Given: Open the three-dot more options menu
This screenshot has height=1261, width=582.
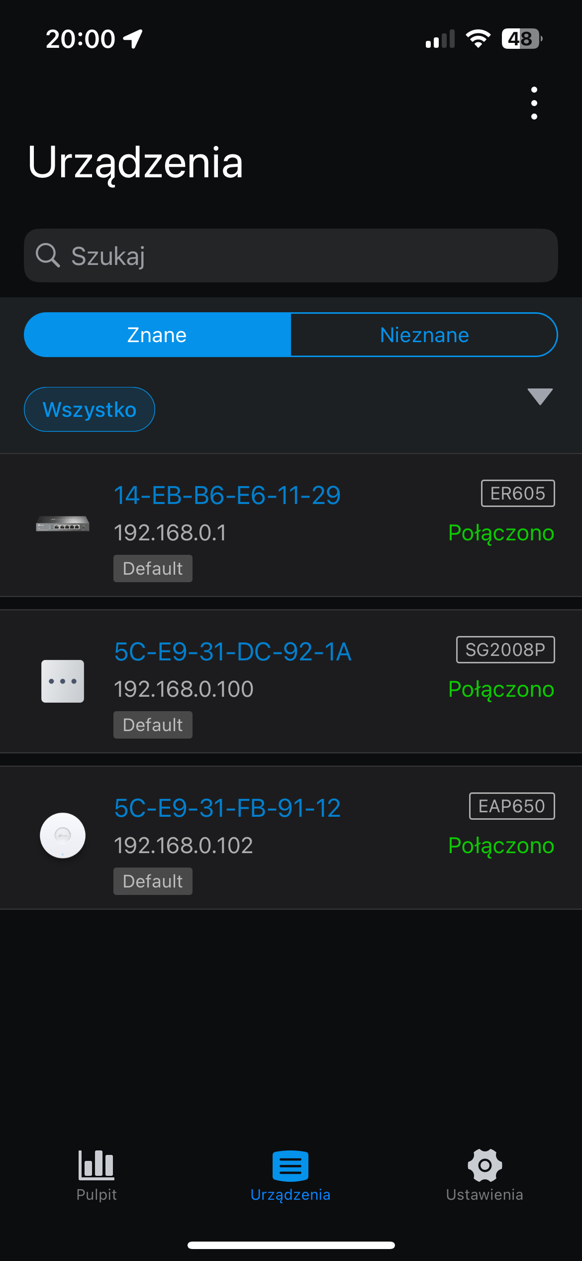Looking at the screenshot, I should [x=534, y=103].
